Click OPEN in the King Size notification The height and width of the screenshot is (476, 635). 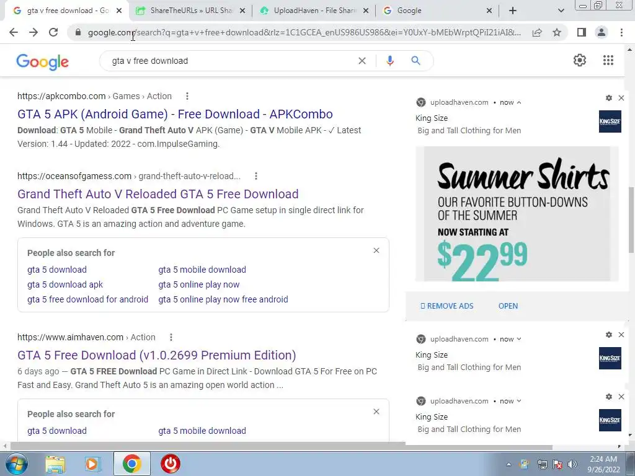tap(508, 306)
